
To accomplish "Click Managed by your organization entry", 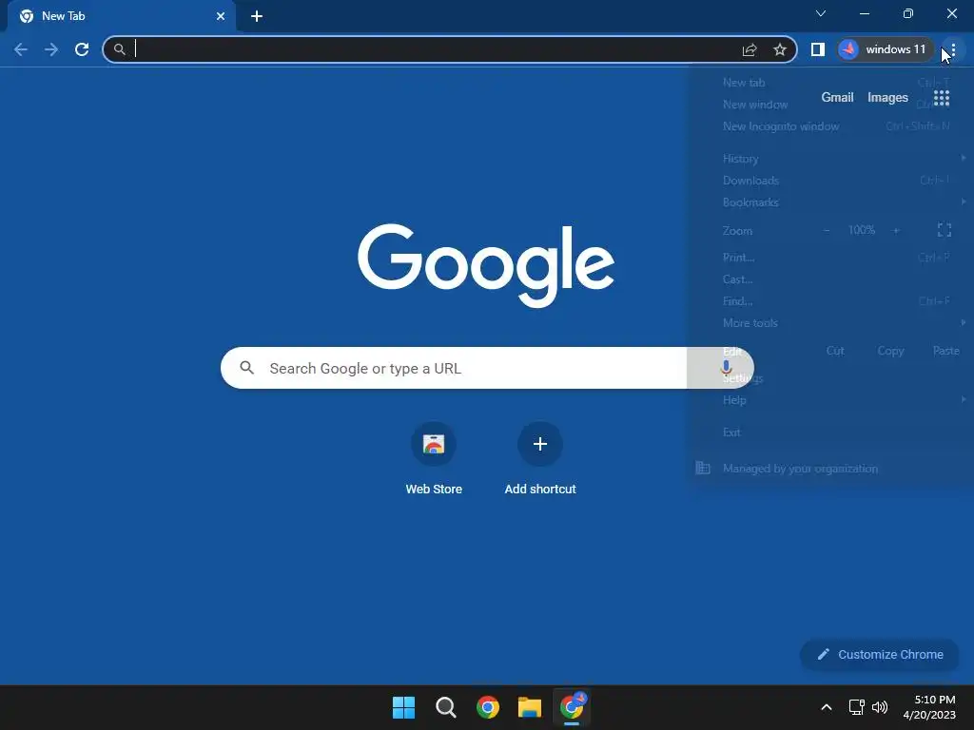I will [x=829, y=468].
